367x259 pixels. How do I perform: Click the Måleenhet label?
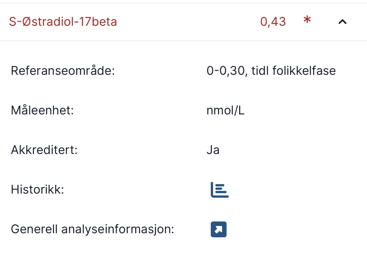pos(42,111)
